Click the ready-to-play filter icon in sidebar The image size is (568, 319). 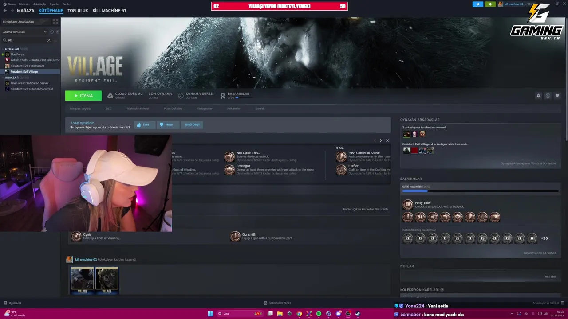57,32
